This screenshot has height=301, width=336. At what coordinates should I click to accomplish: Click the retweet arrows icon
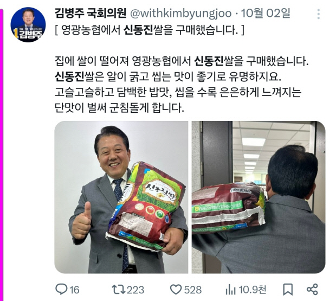119,290
